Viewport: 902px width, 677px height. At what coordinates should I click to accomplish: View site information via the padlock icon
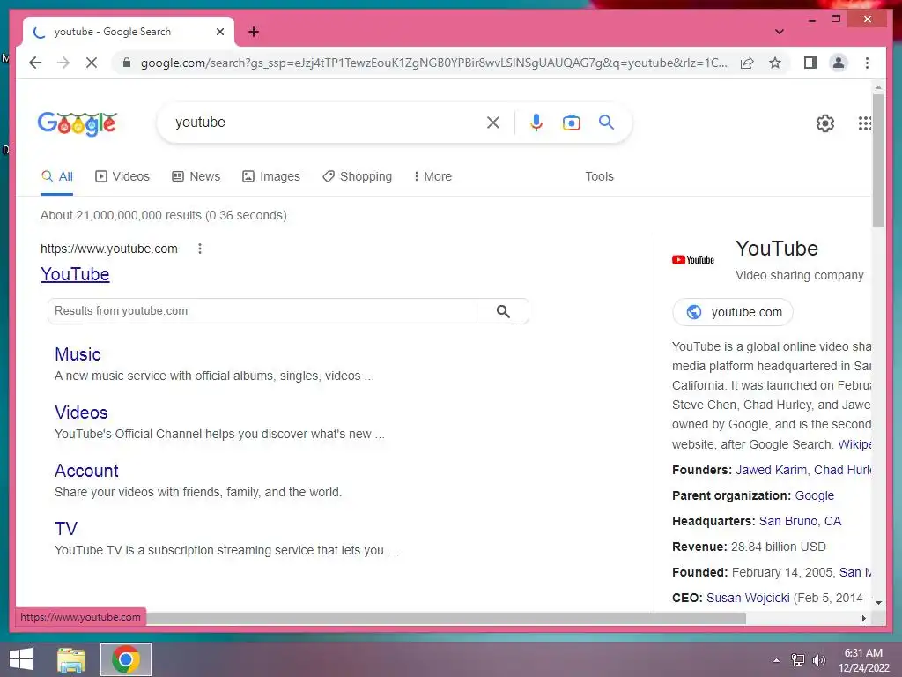127,63
